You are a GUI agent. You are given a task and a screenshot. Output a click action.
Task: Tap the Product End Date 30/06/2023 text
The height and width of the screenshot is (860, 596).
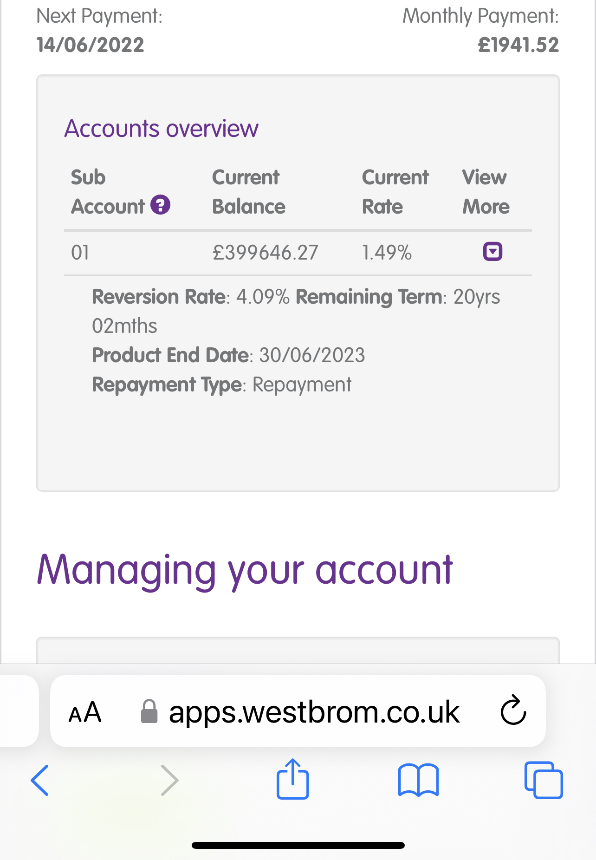[x=228, y=355]
